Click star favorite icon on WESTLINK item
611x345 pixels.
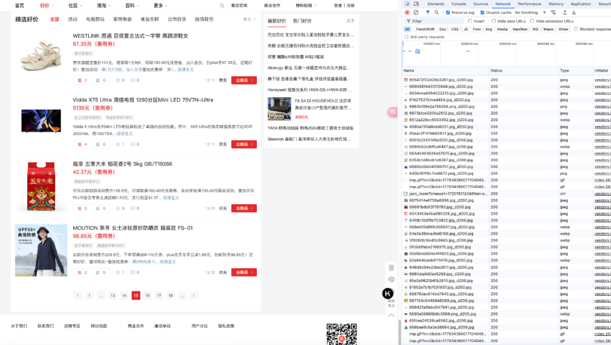tap(118, 80)
